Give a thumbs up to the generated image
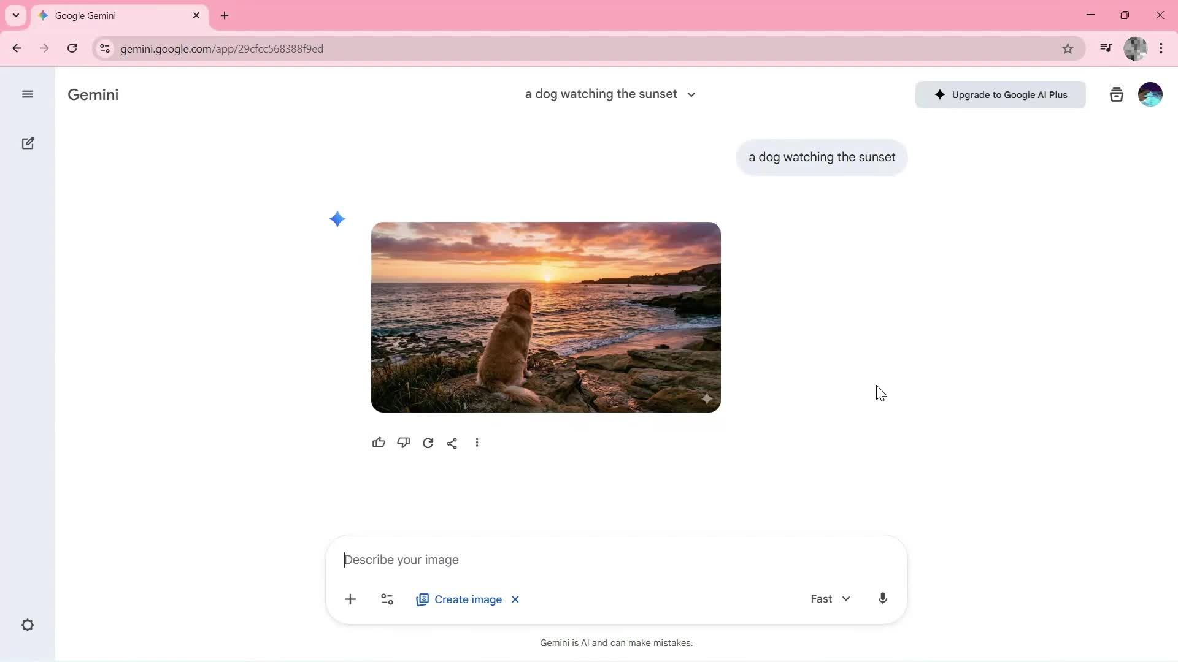 [379, 443]
